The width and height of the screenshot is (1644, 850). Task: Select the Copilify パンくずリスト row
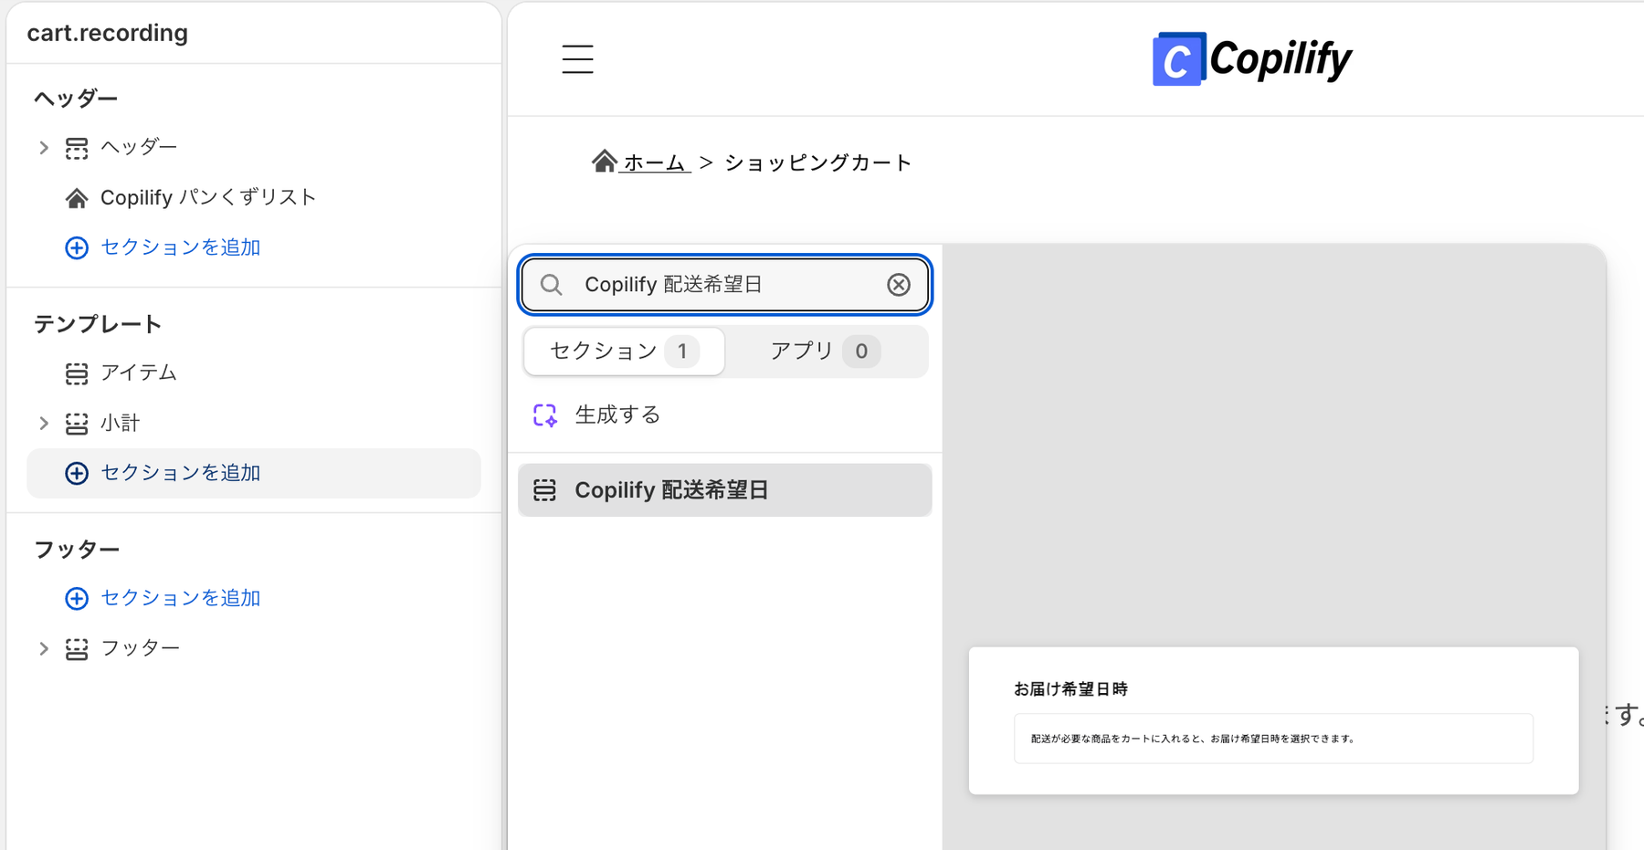(x=208, y=197)
